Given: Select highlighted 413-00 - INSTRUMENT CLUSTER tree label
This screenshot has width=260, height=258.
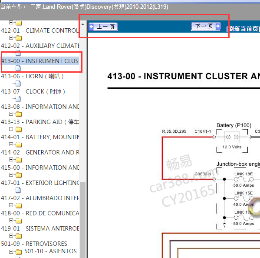Looking at the screenshot, I should [40, 61].
